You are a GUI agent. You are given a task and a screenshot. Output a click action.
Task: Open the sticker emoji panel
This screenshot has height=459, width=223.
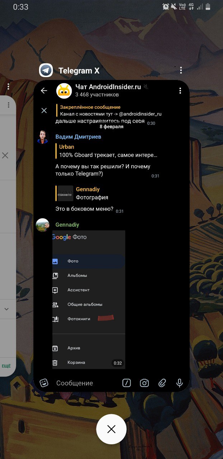coord(44,383)
